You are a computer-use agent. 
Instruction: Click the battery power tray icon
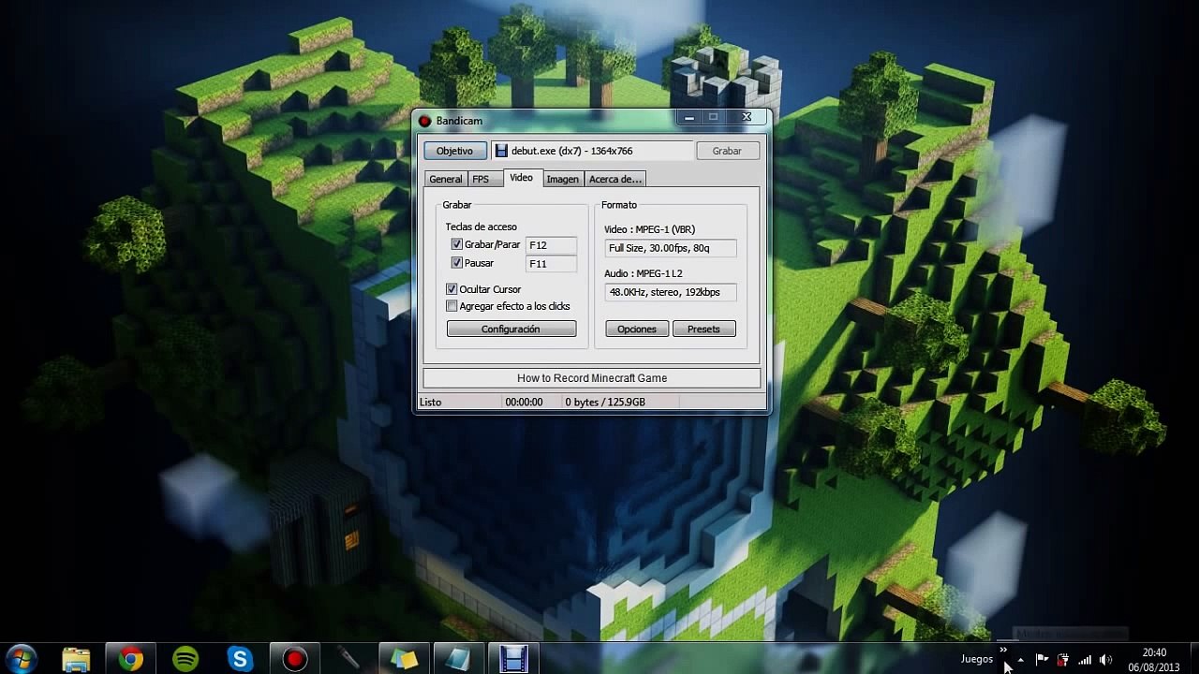pos(1063,659)
